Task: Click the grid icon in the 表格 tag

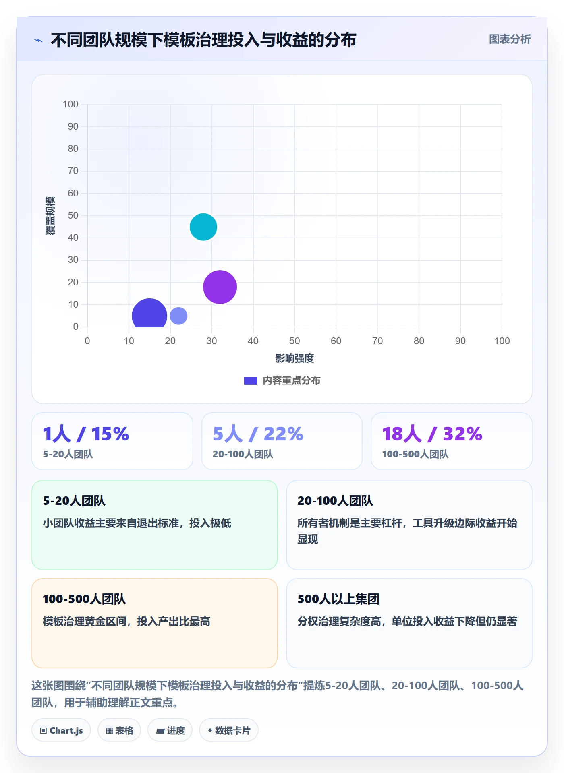Action: [x=109, y=731]
